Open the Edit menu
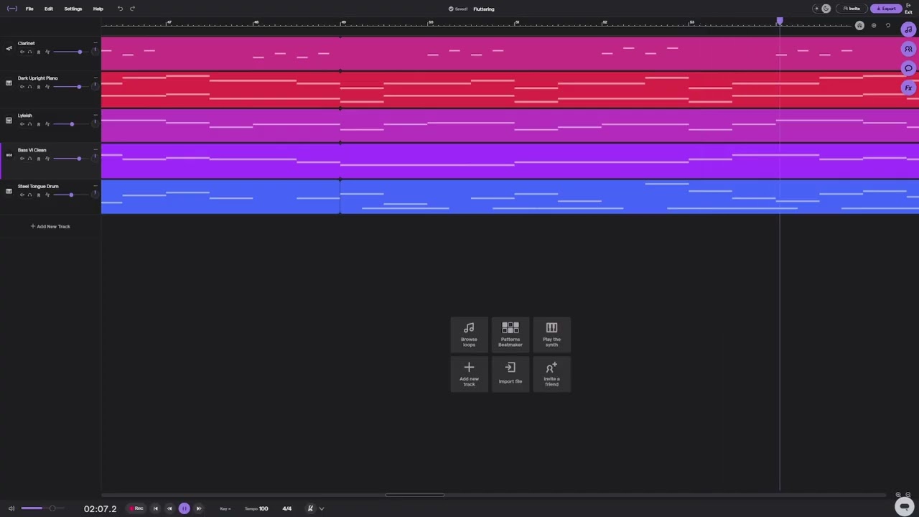 49,9
